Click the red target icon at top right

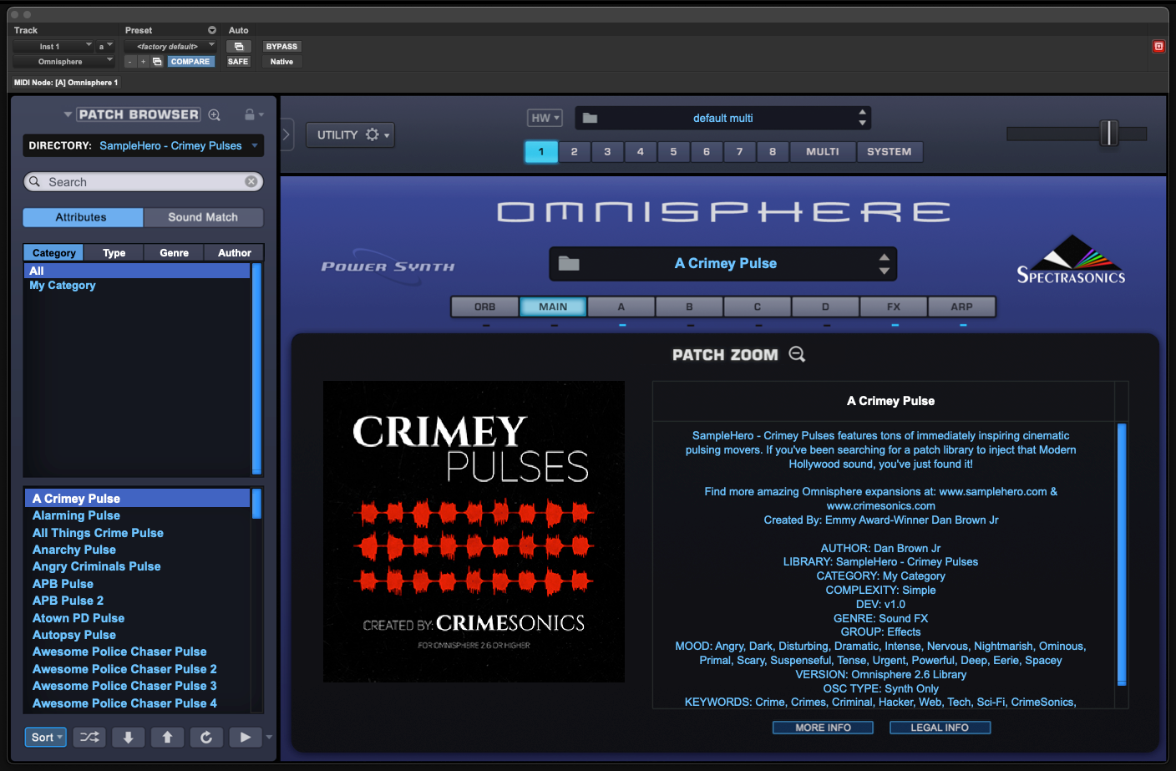pos(1158,47)
